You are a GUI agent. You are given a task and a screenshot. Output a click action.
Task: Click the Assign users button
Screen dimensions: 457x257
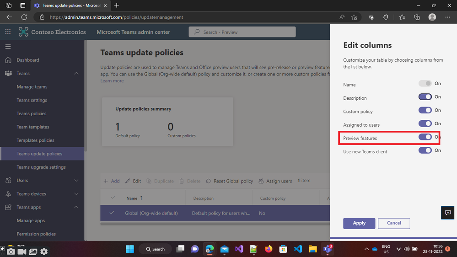(275, 181)
